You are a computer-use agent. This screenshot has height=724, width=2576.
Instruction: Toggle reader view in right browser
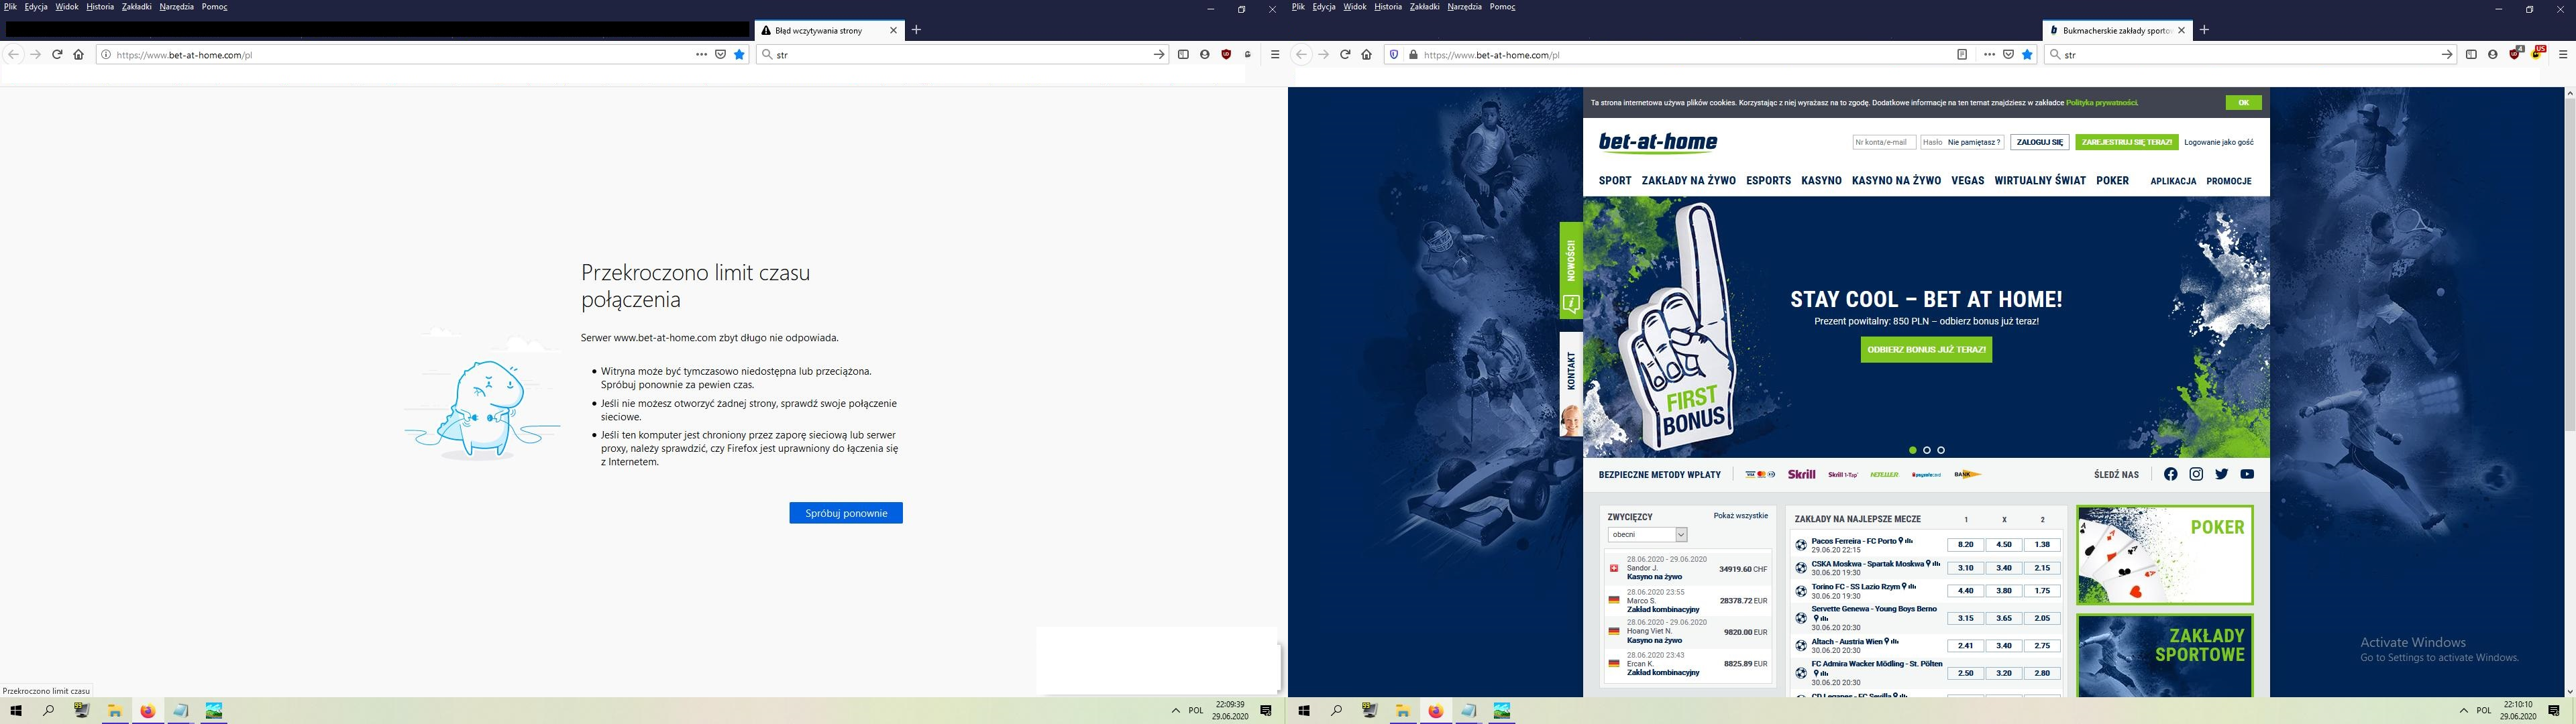coord(1962,55)
